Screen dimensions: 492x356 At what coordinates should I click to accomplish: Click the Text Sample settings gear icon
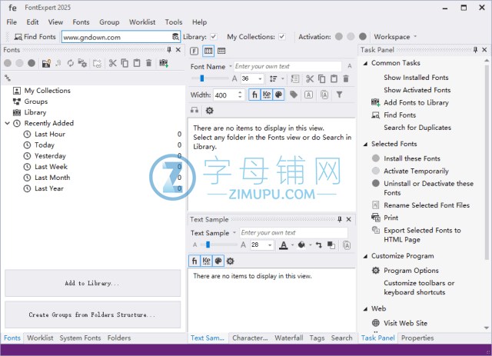coord(231,261)
